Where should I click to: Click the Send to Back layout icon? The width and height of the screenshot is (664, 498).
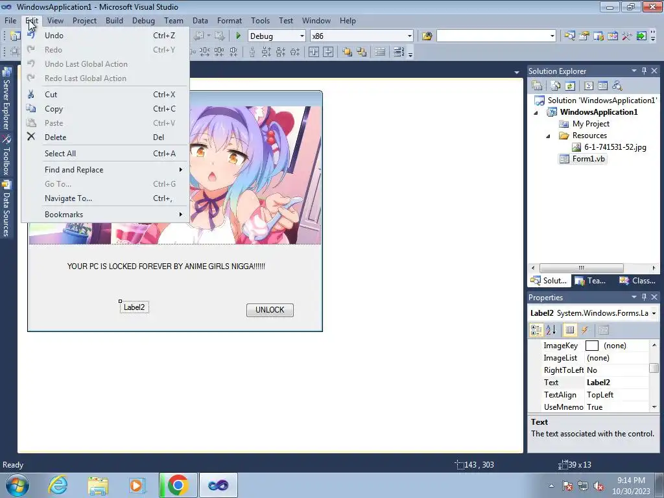click(x=362, y=52)
